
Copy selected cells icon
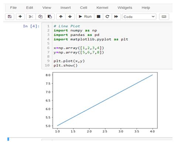click(x=40, y=17)
